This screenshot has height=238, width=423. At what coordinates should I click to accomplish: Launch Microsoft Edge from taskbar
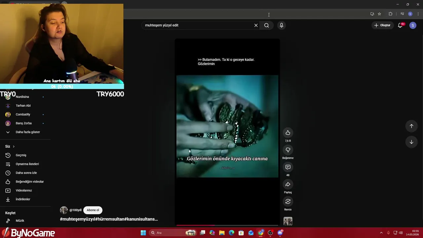(231, 233)
